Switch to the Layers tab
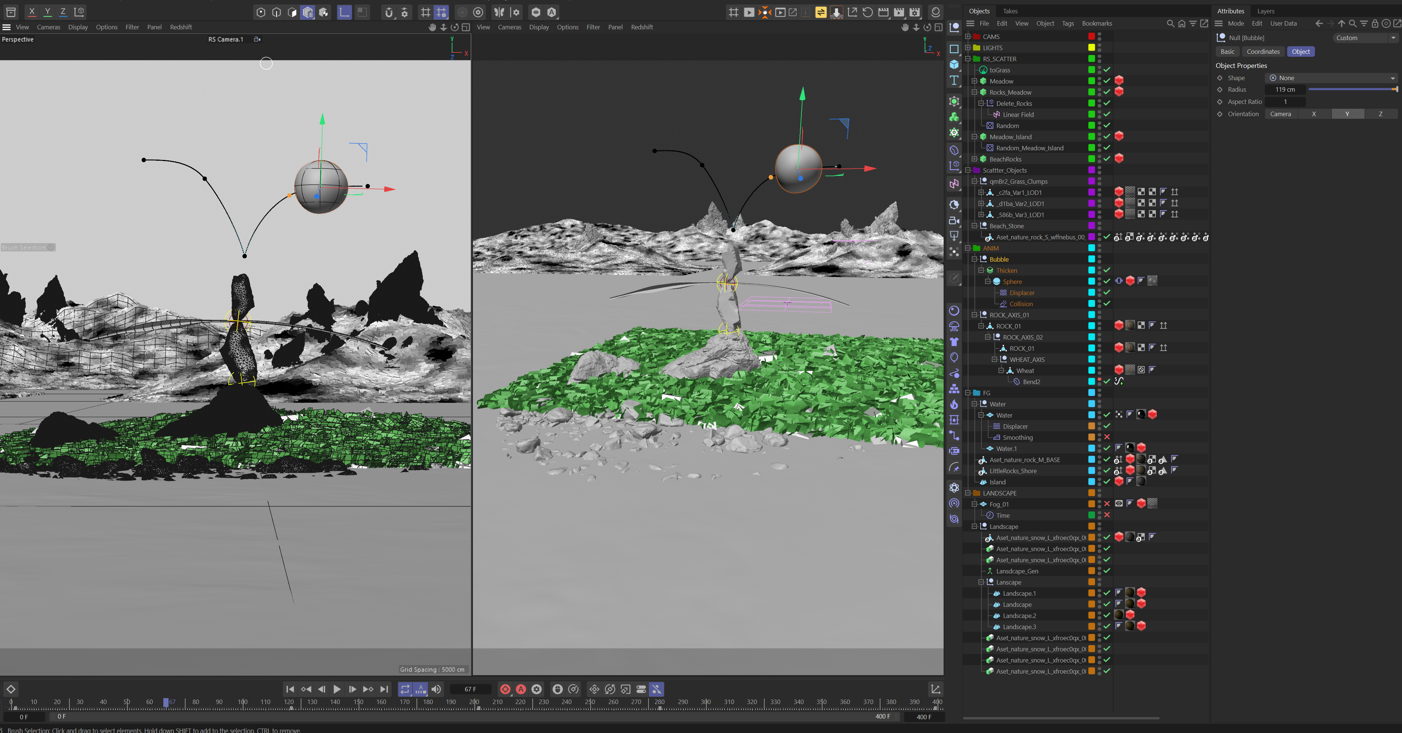 (x=1265, y=11)
